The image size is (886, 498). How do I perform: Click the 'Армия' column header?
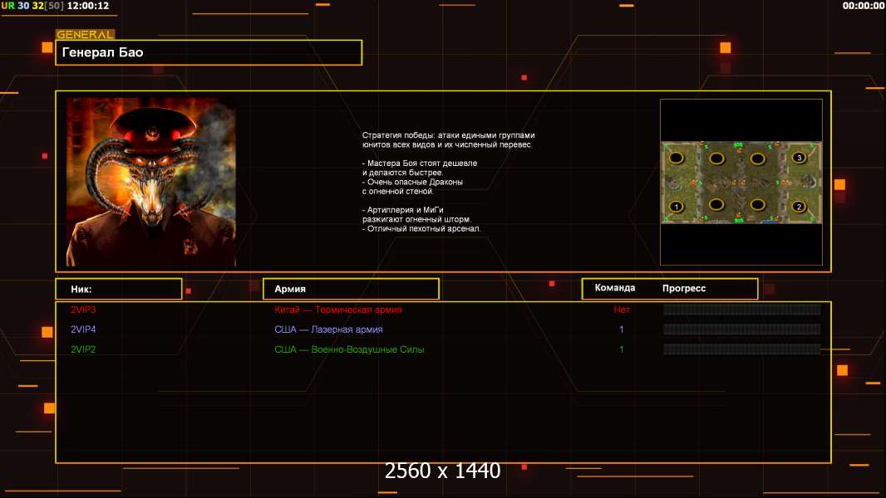[351, 289]
